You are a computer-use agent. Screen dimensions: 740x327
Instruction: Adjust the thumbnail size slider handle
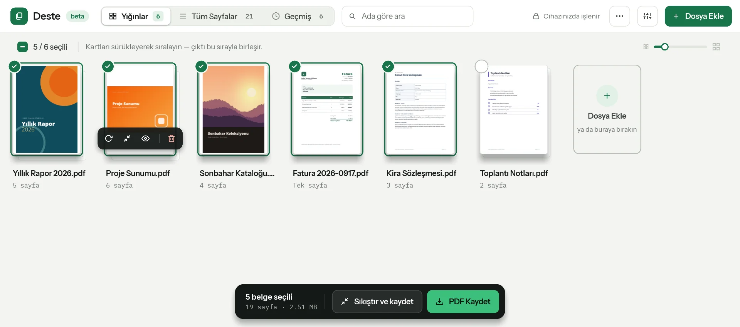664,47
